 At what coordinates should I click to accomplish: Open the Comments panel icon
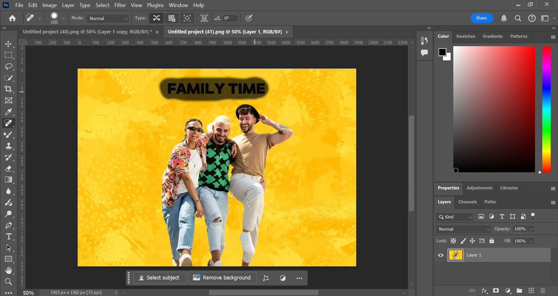click(x=424, y=53)
